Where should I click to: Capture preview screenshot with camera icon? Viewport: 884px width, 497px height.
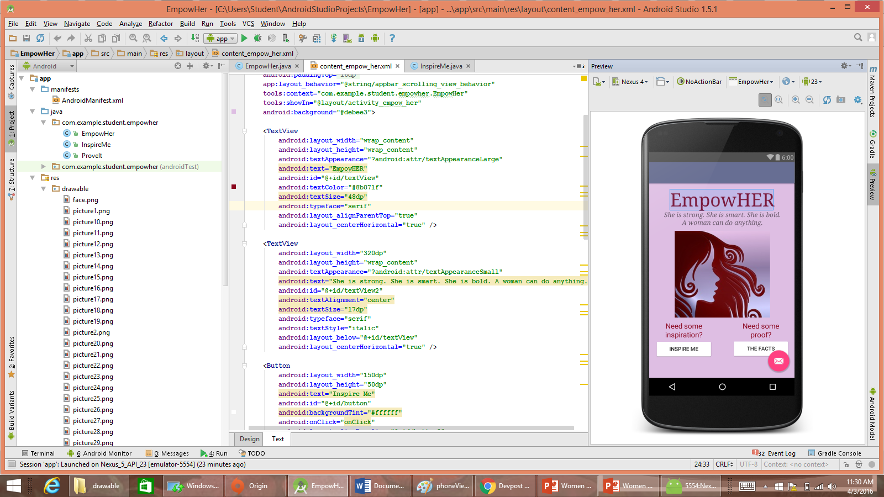pos(841,100)
